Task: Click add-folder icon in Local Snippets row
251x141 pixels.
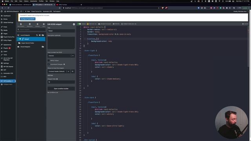Action: coord(43,35)
